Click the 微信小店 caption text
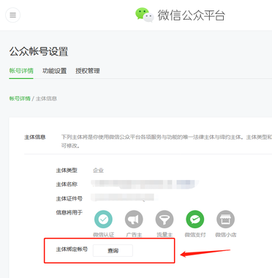The image size is (272, 278). (226, 235)
